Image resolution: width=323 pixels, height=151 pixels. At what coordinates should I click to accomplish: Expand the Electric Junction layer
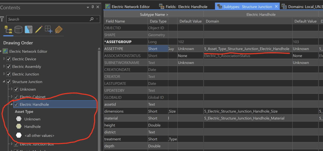click(x=4, y=74)
